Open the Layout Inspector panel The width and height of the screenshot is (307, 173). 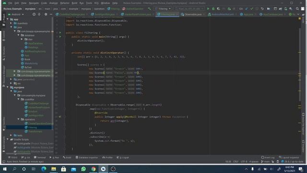[x=289, y=157]
